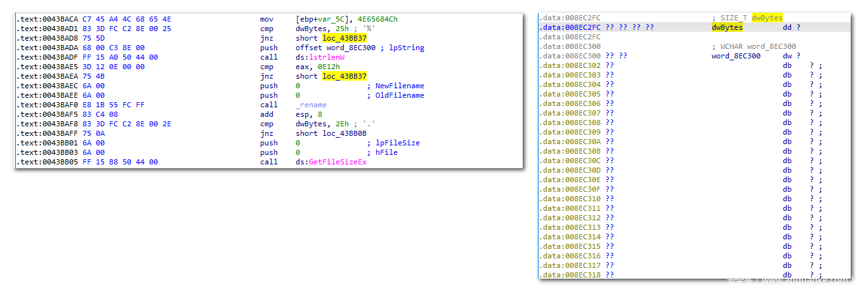
Task: Click the GetFileSizeEx import name
Action: pos(337,162)
